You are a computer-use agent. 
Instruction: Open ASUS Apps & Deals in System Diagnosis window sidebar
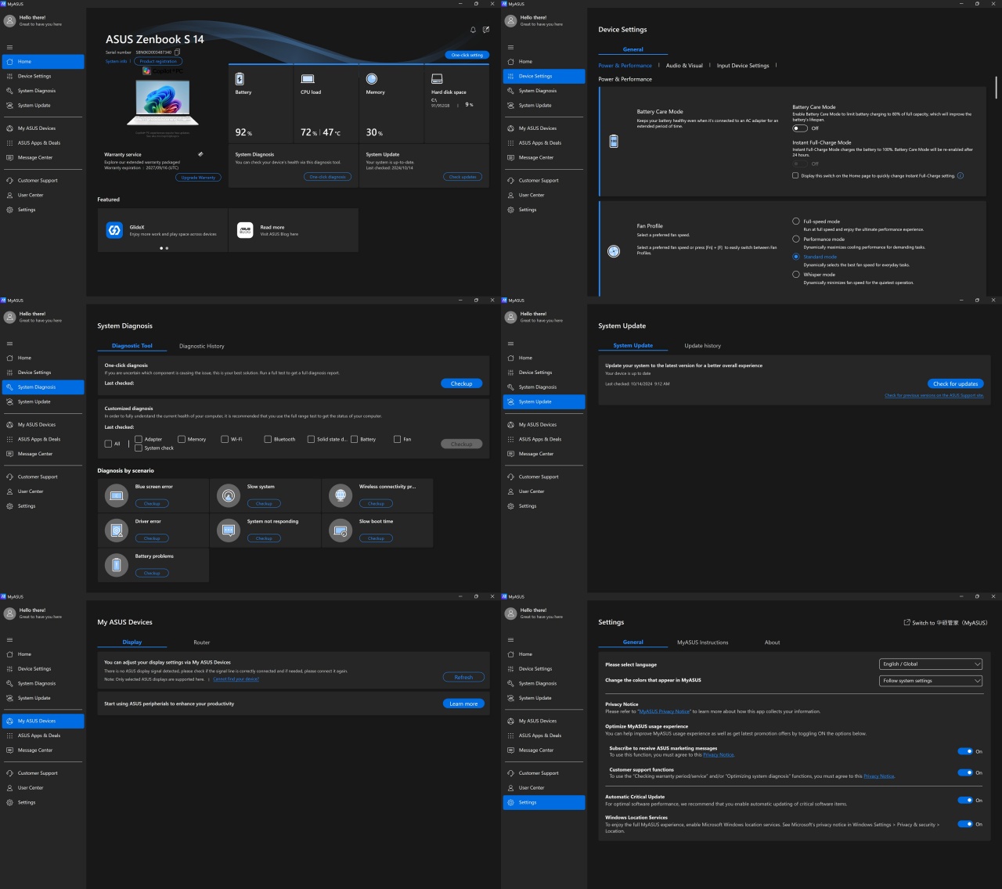click(43, 439)
